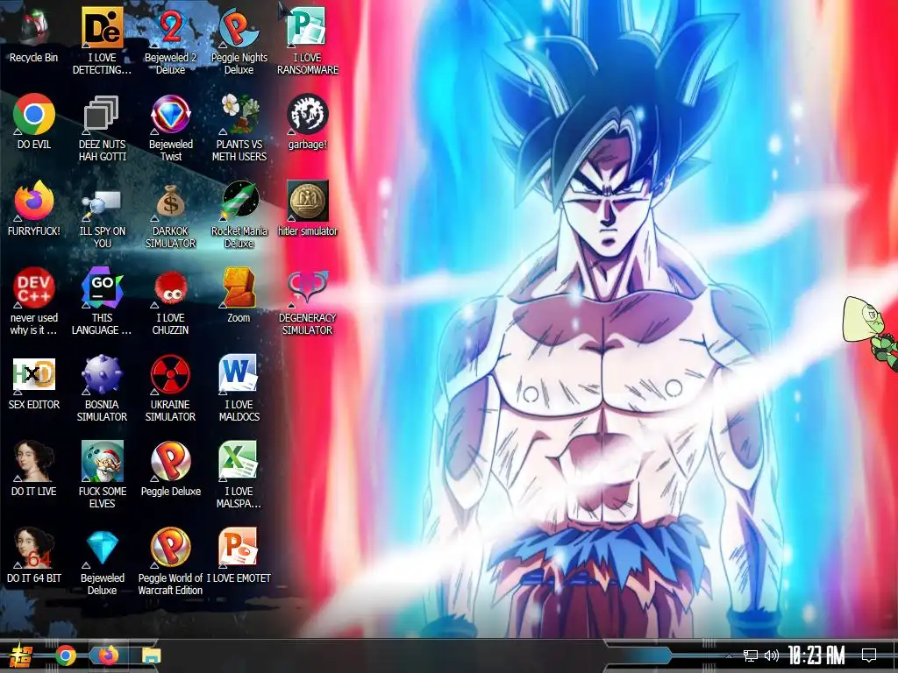Viewport: 898px width, 673px height.
Task: Select the BOSNIA SIMULATOR mine icon
Action: coord(102,388)
